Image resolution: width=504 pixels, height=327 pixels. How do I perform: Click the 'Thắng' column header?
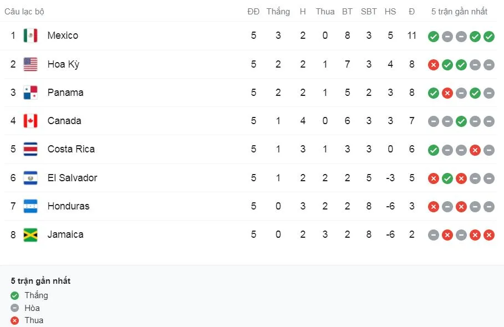point(278,12)
